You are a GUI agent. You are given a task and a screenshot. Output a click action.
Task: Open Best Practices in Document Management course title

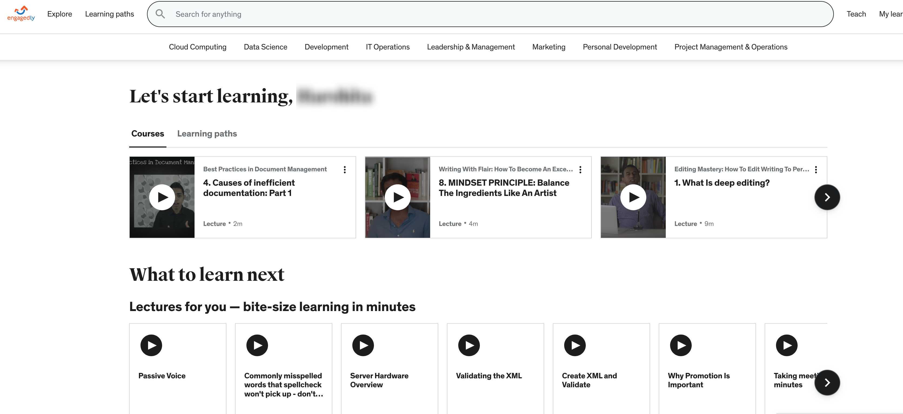pos(265,169)
